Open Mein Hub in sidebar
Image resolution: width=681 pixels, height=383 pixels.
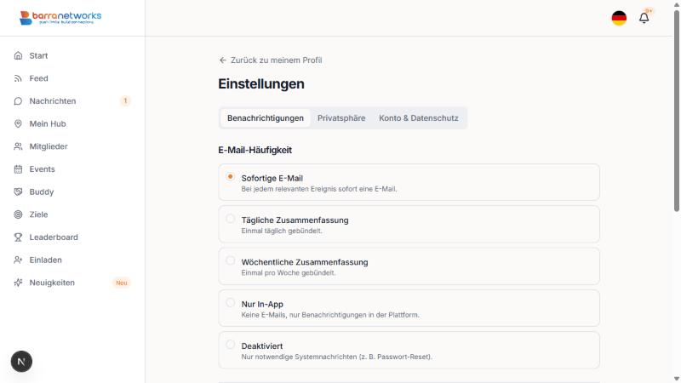click(x=72, y=123)
